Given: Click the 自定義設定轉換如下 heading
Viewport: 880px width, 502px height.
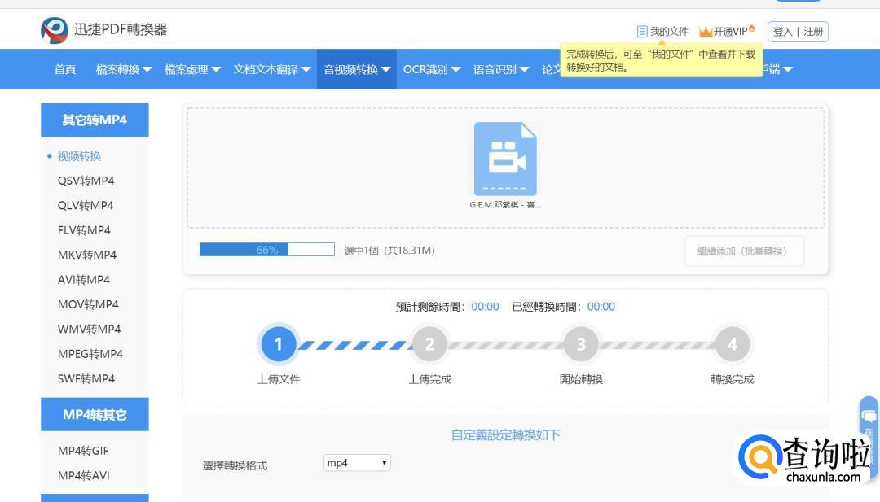Looking at the screenshot, I should [x=505, y=434].
